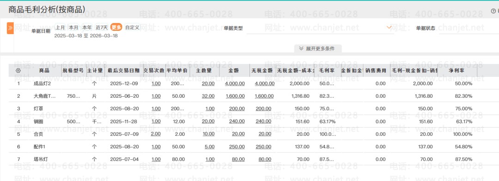This screenshot has width=499, height=181.
Task: Sort by 平均单价 column header
Action: tap(177, 70)
